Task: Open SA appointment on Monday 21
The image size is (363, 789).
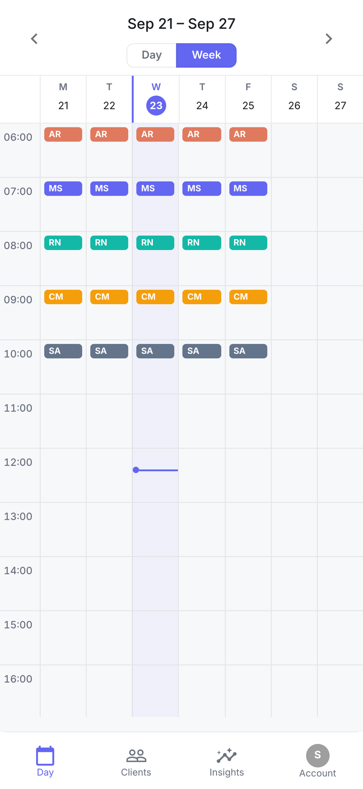Action: pyautogui.click(x=63, y=351)
